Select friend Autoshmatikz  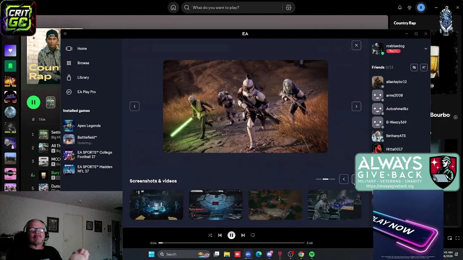[397, 109]
